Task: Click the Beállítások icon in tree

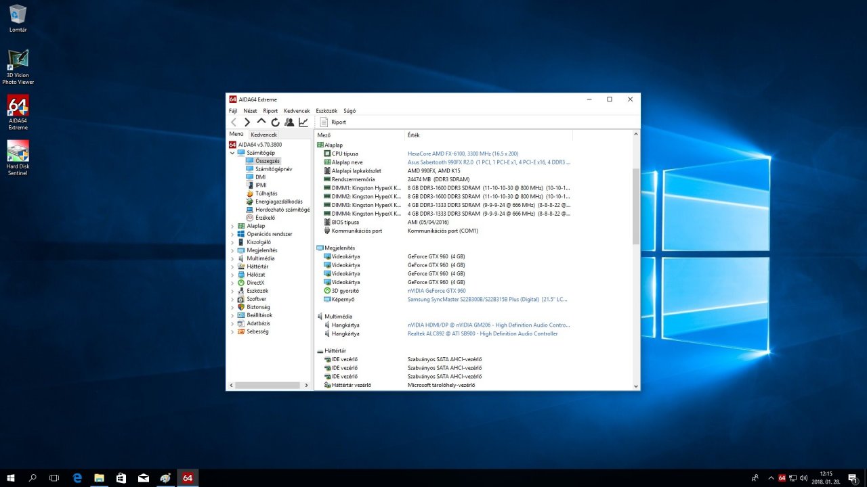Action: tap(241, 315)
